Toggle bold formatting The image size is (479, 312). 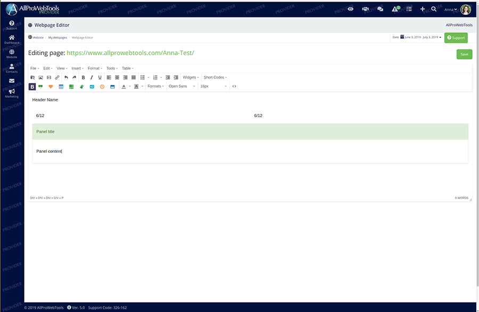click(x=83, y=77)
